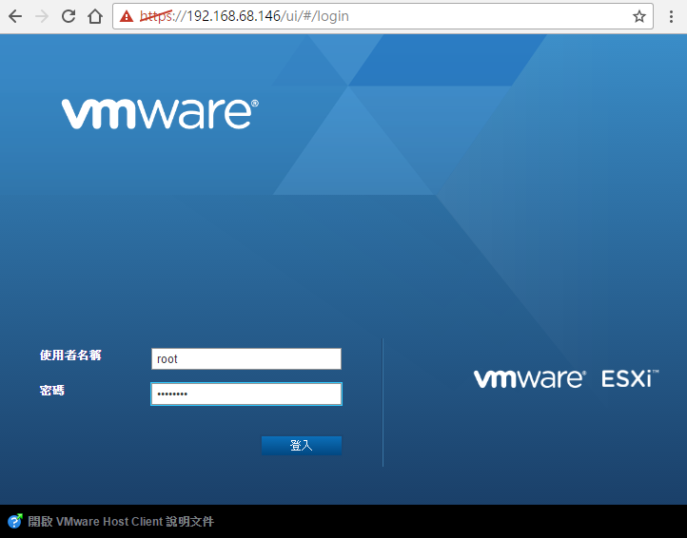Click into the password field
This screenshot has width=687, height=538.
point(246,394)
